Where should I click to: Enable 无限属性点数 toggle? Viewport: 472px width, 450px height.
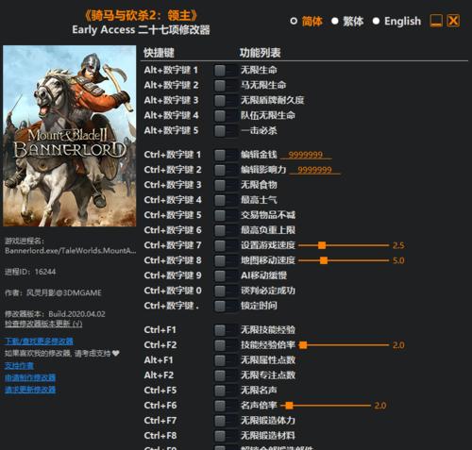226,360
